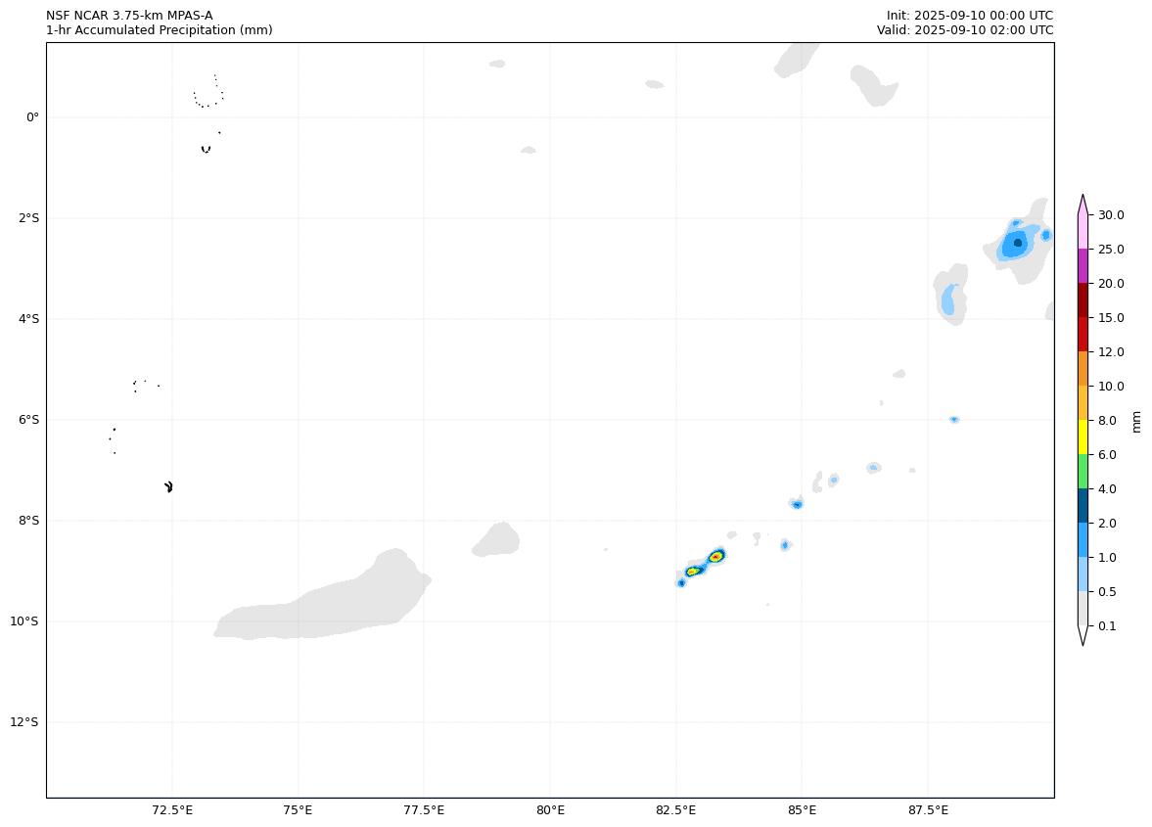Click the "Valid: 2025-09-10 02:00 UTC" text
The height and width of the screenshot is (827, 1152).
click(x=964, y=30)
